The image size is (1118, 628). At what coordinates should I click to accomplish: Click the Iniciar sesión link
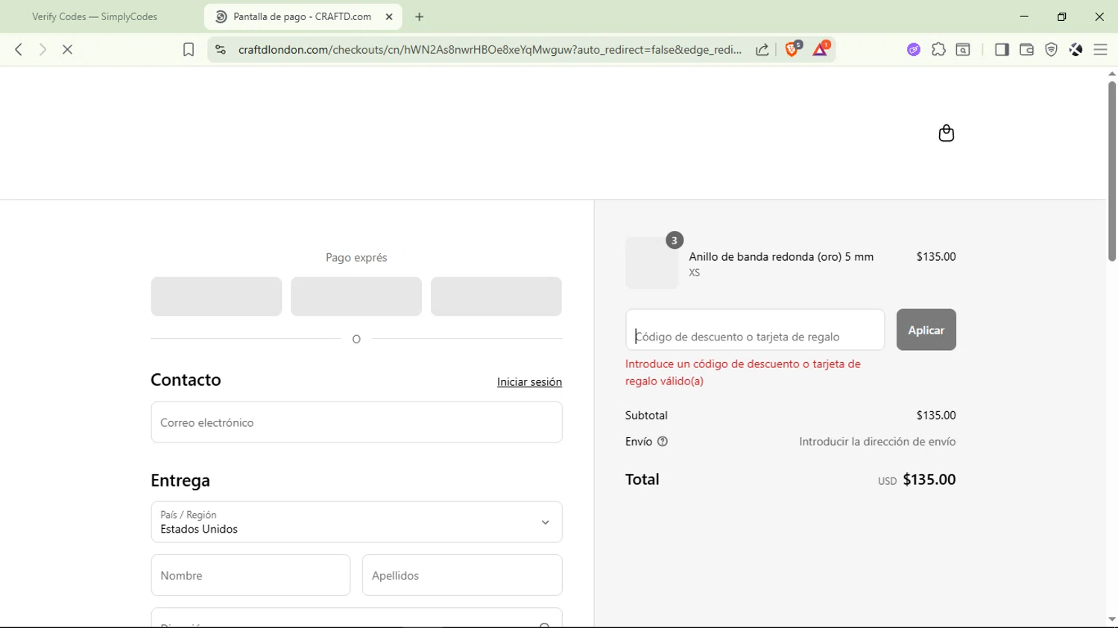click(x=529, y=381)
